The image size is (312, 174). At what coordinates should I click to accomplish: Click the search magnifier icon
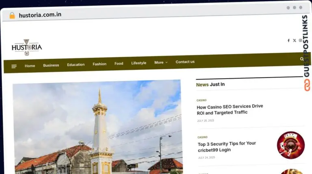(302, 59)
